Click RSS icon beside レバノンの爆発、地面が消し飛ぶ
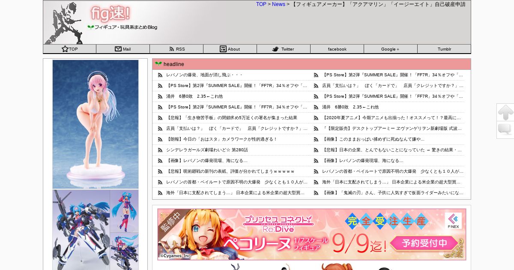 click(160, 75)
